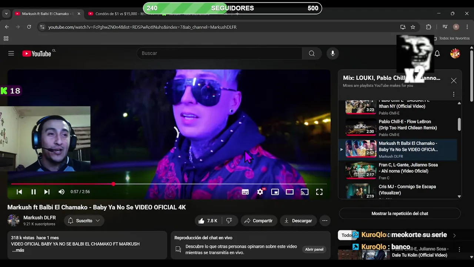Open browser extensions puzzle icon

[428, 27]
